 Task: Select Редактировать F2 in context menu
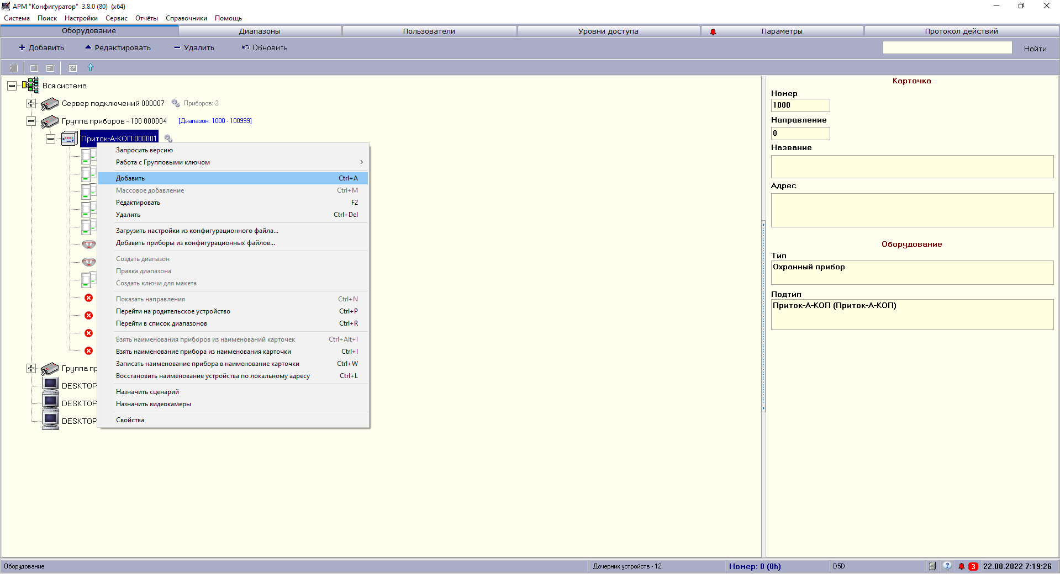[x=233, y=203]
